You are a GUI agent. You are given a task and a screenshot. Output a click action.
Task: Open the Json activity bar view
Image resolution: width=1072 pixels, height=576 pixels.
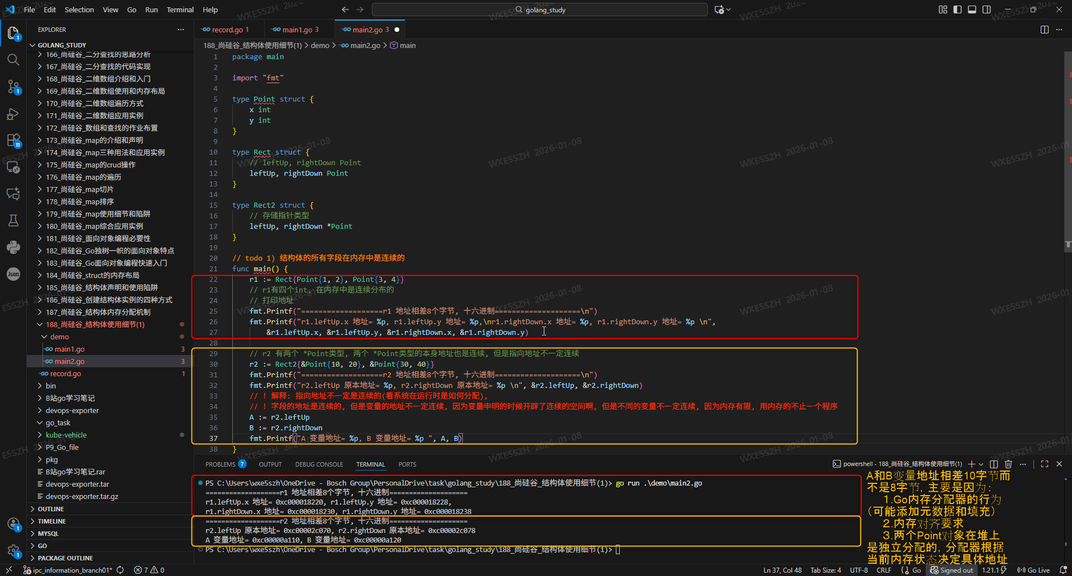[x=13, y=273]
